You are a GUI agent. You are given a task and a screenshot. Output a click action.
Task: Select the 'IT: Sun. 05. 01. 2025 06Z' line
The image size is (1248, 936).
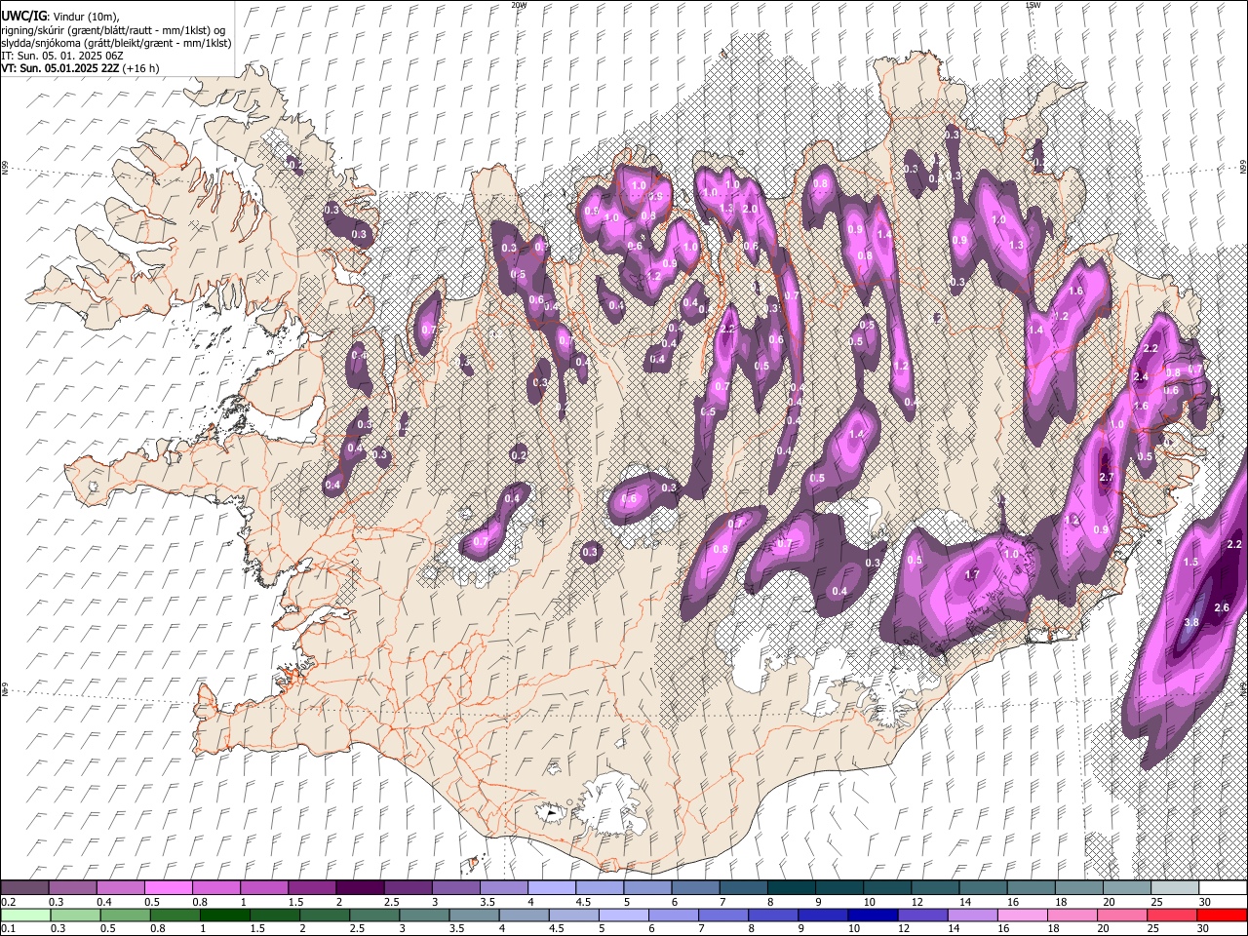pyautogui.click(x=62, y=56)
